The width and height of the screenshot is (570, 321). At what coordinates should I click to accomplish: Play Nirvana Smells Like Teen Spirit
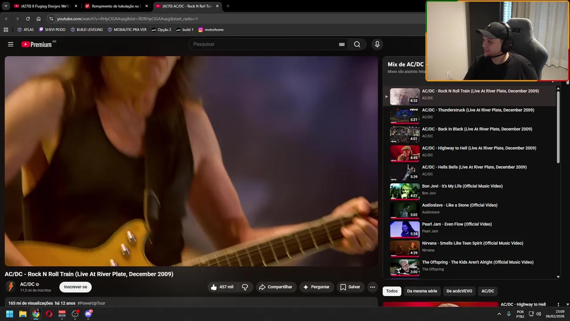470,248
